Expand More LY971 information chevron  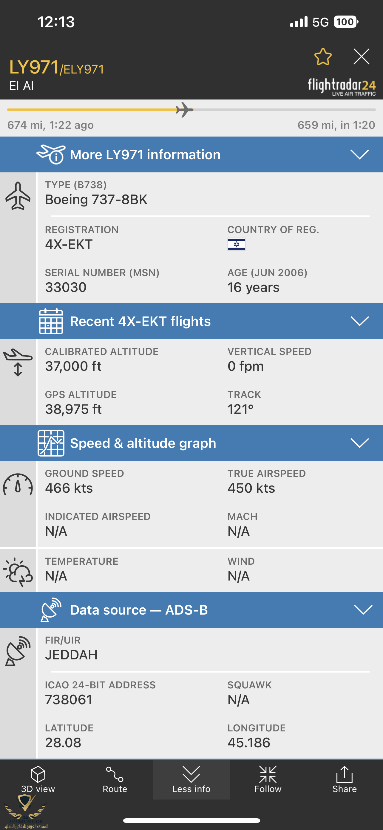[x=359, y=154]
